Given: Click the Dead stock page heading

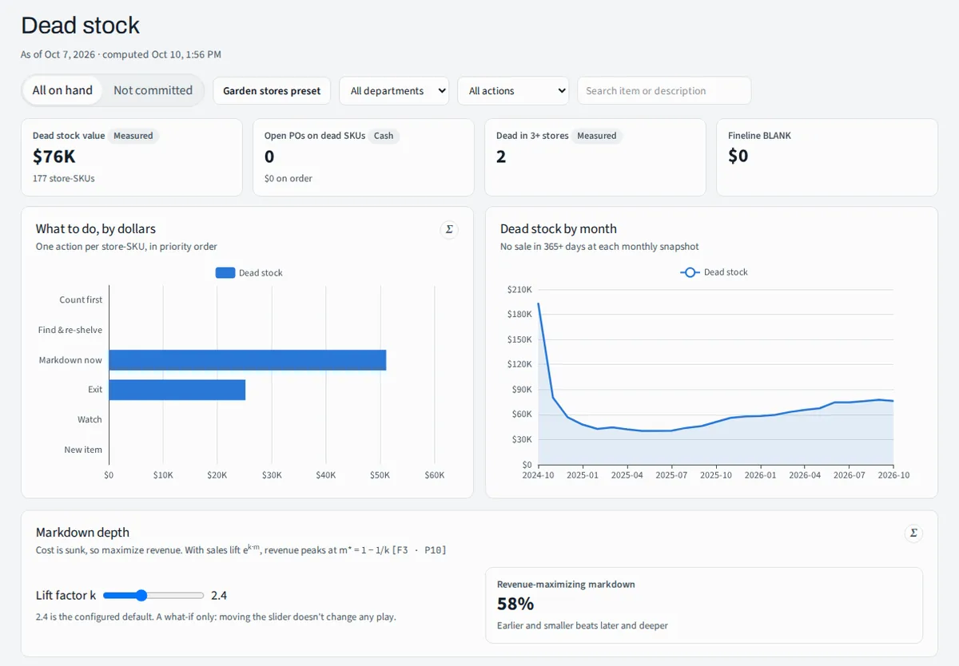Looking at the screenshot, I should point(81,26).
